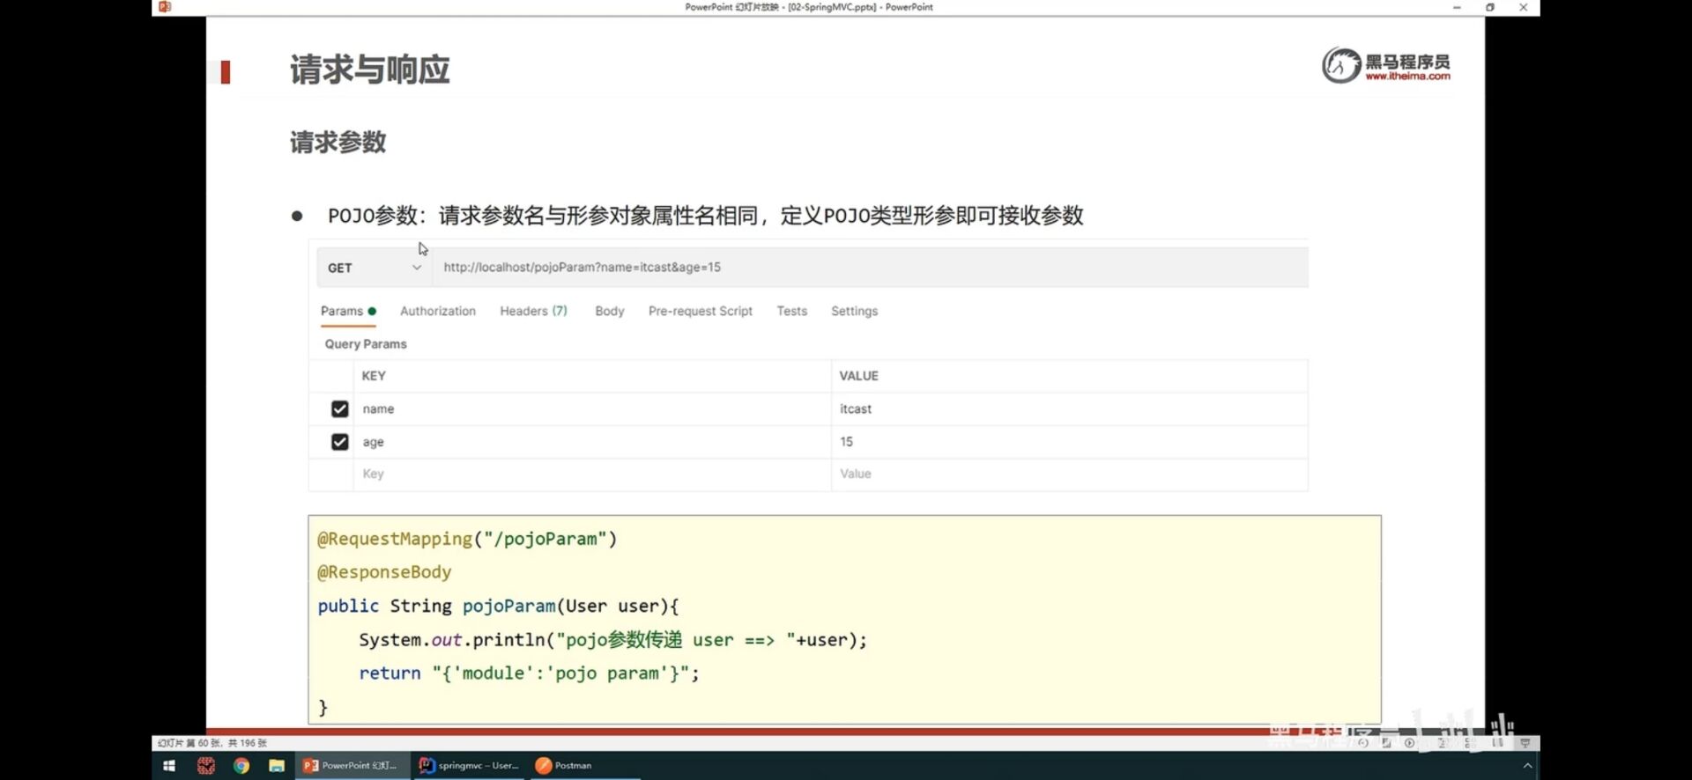This screenshot has width=1692, height=780.
Task: Advance to the next slide
Action: pos(1409,743)
